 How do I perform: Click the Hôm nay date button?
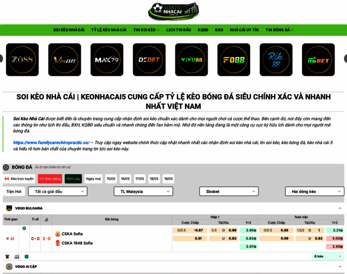(x=73, y=179)
